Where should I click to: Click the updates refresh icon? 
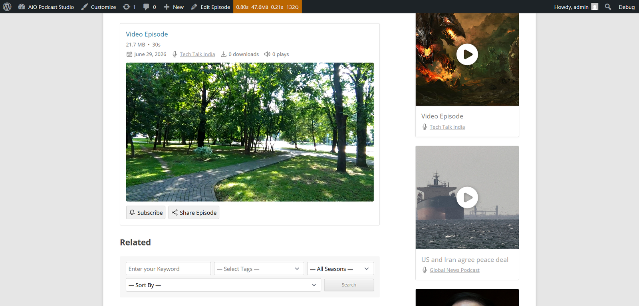pos(126,7)
